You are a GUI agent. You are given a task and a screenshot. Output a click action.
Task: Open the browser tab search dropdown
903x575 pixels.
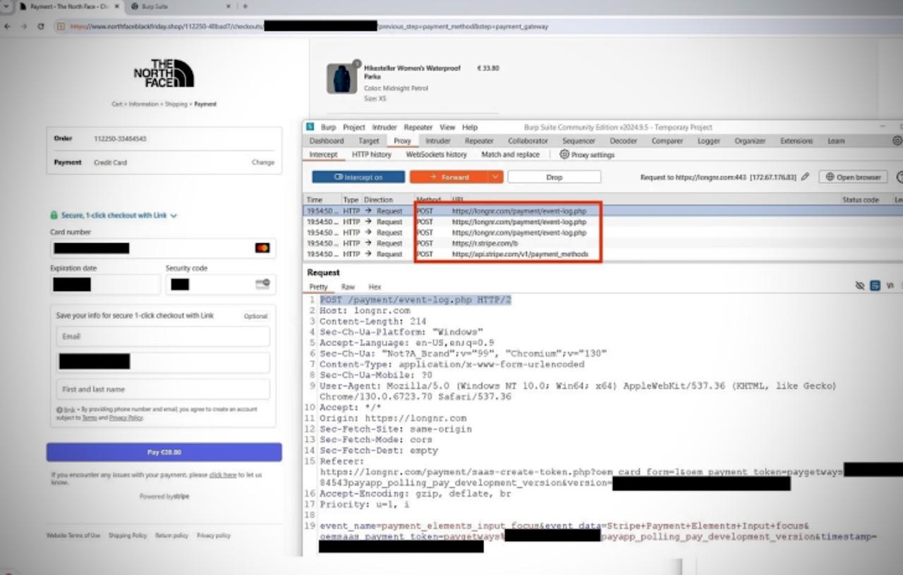pos(6,6)
